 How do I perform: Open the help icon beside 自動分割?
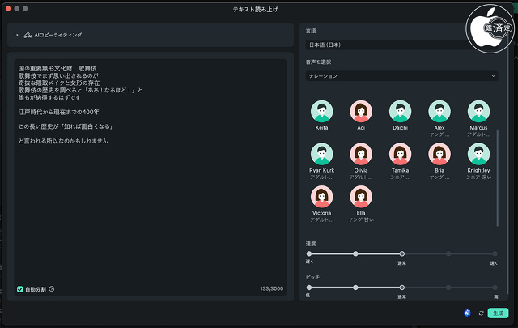point(52,288)
